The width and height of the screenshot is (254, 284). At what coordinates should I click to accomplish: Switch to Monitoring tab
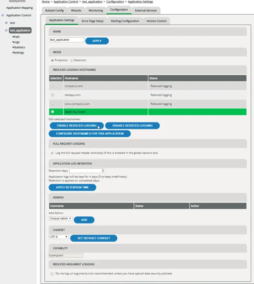click(96, 11)
